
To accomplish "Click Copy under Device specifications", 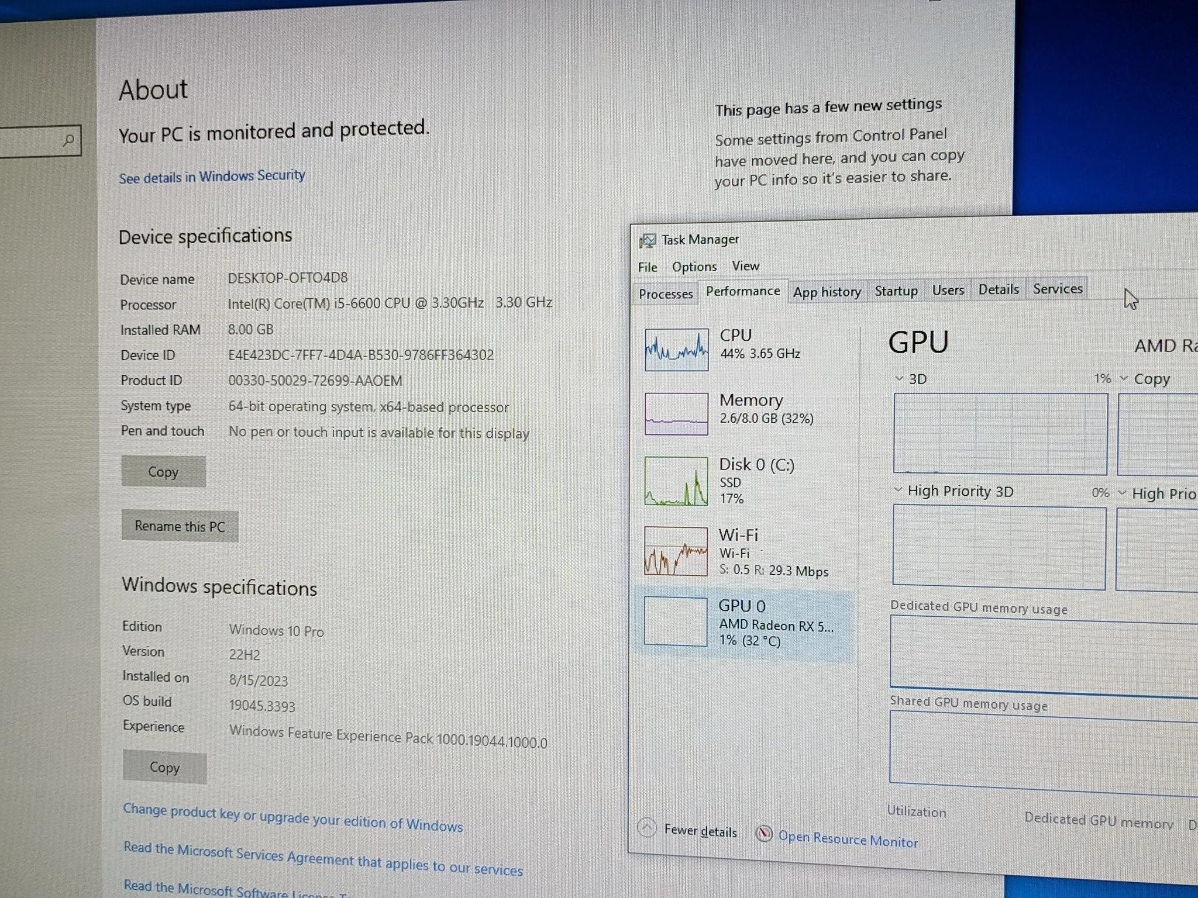I will click(x=163, y=472).
